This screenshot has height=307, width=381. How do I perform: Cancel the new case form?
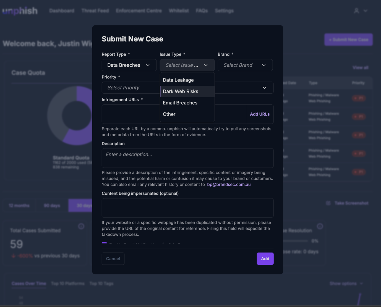[x=113, y=259]
